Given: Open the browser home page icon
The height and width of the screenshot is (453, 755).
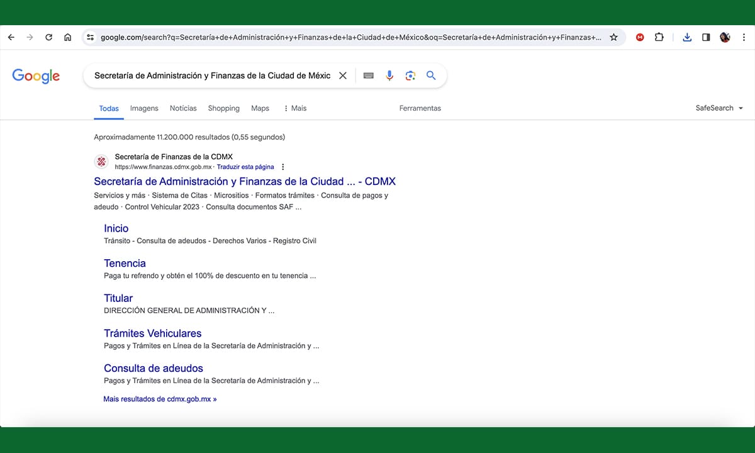Looking at the screenshot, I should pyautogui.click(x=67, y=37).
